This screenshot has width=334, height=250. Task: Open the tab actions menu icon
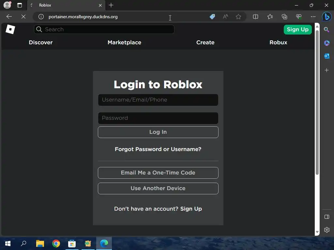pos(19,5)
